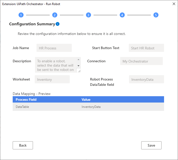Select the DataTable cell in mapping
The image size is (178, 160).
click(22, 107)
